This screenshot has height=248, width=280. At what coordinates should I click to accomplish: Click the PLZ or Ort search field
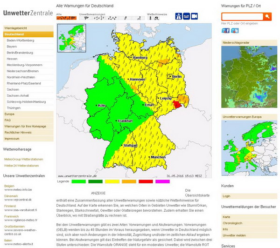[x=242, y=16]
